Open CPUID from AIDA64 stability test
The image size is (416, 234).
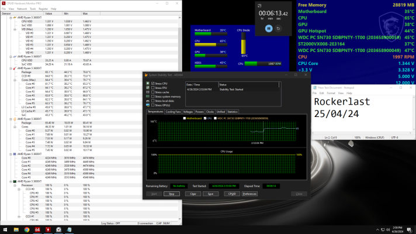pos(232,194)
